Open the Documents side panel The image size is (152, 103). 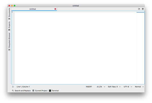(9, 14)
